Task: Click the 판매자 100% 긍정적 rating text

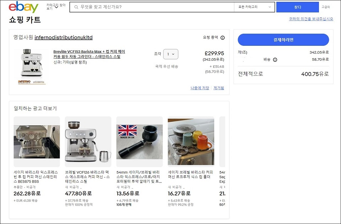Action: coord(79,205)
